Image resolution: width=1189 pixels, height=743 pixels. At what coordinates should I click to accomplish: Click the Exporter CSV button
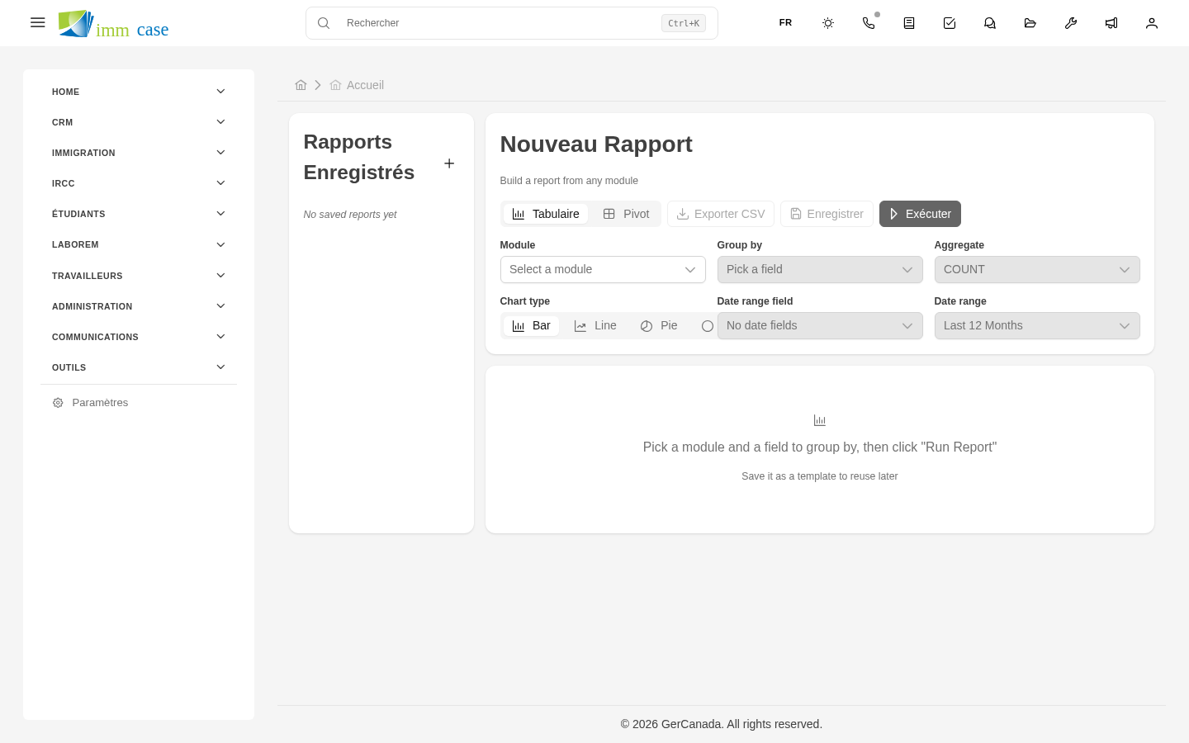click(x=721, y=214)
